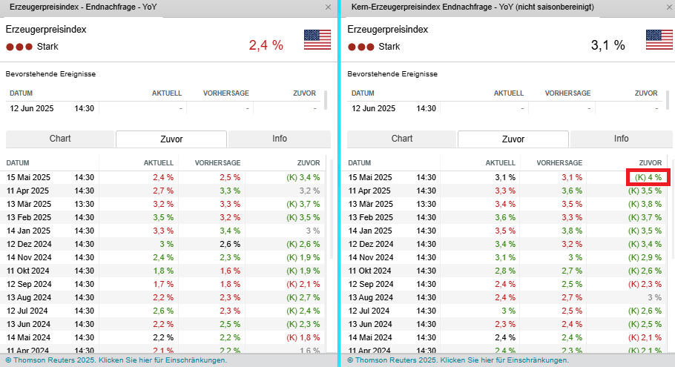Click the right history table's vertical scrollbar
675x367 pixels.
pyautogui.click(x=674, y=209)
